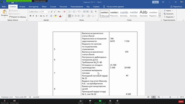185x104 pixels.
Task: Clear all formatting with eraser icon
Action: pos(64,12)
